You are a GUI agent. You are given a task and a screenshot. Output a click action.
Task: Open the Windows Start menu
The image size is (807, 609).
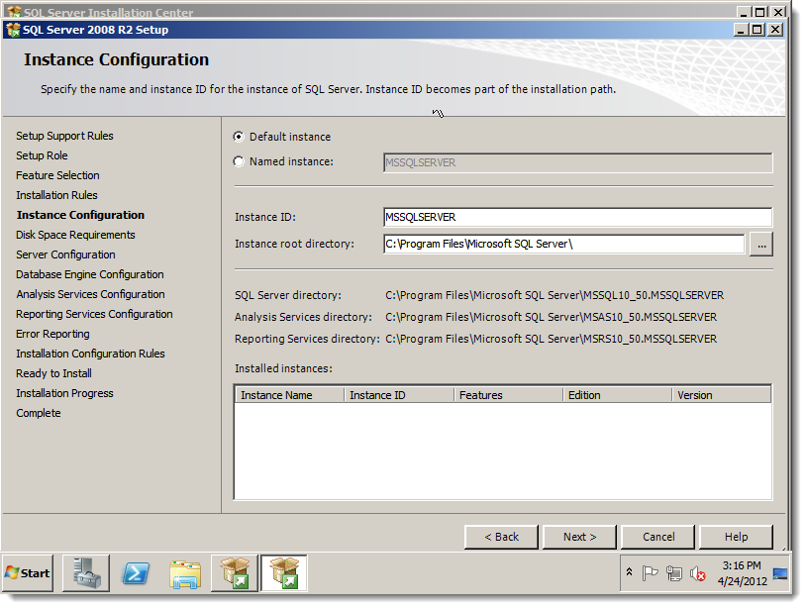[x=28, y=573]
